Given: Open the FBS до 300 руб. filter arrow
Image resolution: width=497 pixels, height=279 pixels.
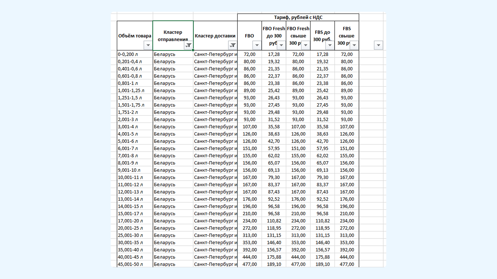Looking at the screenshot, I should pyautogui.click(x=330, y=45).
